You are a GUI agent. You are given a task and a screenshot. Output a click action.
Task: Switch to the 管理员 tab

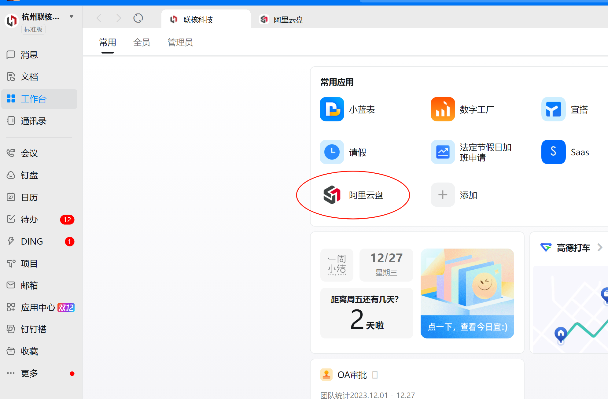[x=180, y=42]
